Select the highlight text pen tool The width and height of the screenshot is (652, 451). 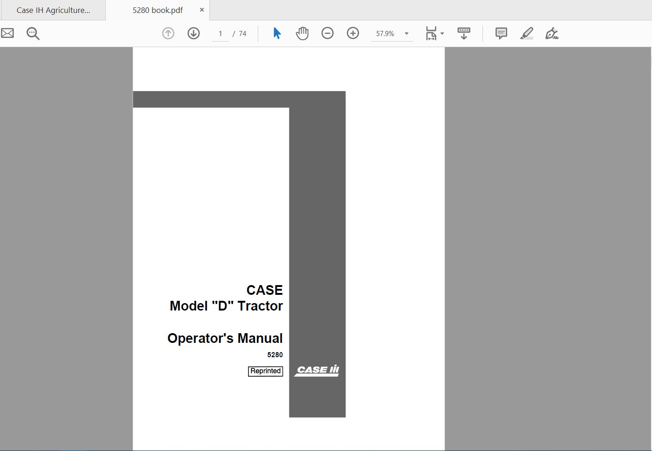[526, 33]
